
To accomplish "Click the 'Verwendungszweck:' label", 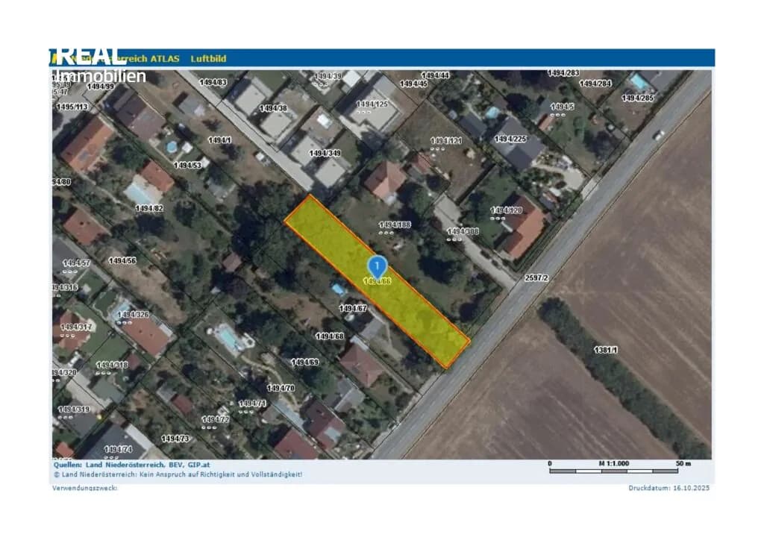I will coord(85,488).
